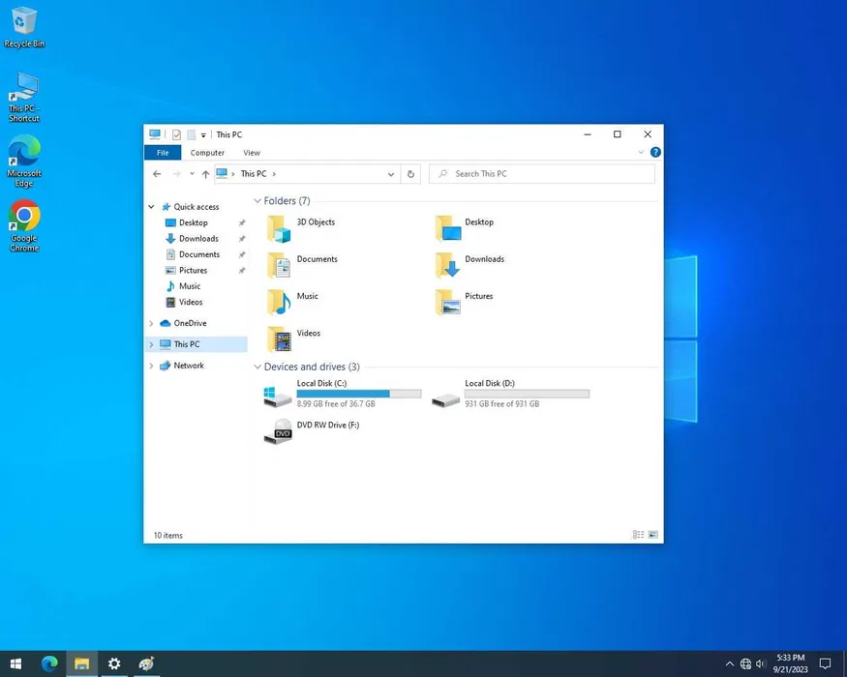Open the View ribbon tab
Screen dimensions: 847x677
click(x=252, y=153)
